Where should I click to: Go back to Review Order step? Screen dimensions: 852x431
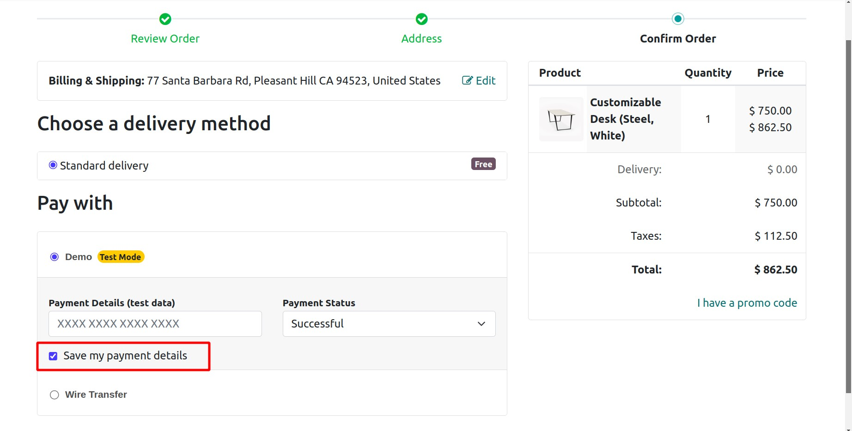pyautogui.click(x=165, y=39)
